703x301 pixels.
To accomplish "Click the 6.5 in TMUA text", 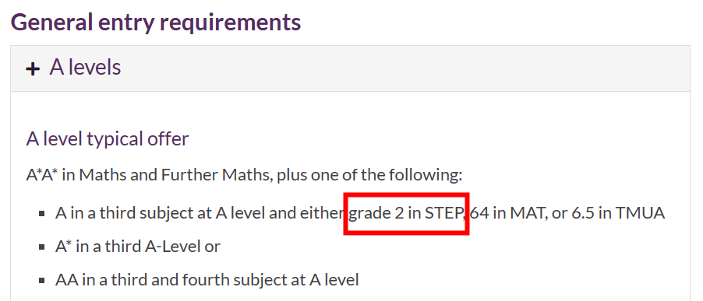I will pos(618,213).
